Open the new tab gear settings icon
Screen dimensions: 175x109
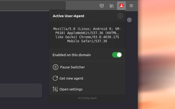coord(129,20)
